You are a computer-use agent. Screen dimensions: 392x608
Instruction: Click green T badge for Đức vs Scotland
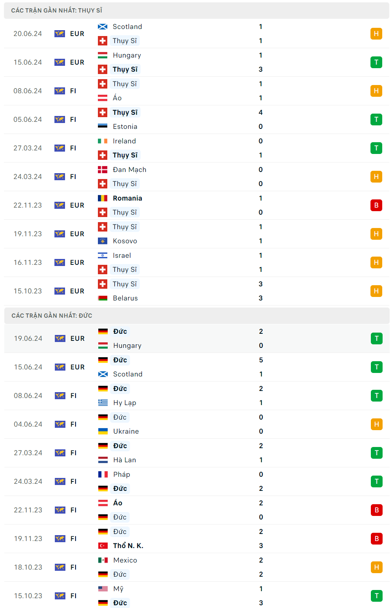376,367
